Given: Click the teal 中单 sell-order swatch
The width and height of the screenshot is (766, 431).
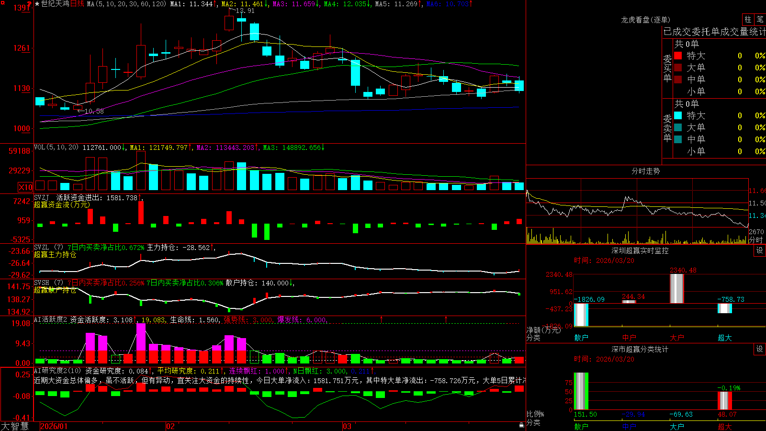Looking at the screenshot, I should [x=678, y=139].
